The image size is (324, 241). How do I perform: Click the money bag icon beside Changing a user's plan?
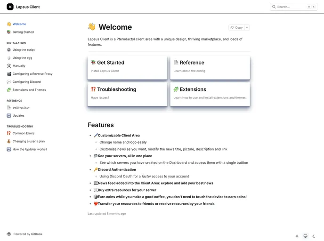click(x=8, y=141)
